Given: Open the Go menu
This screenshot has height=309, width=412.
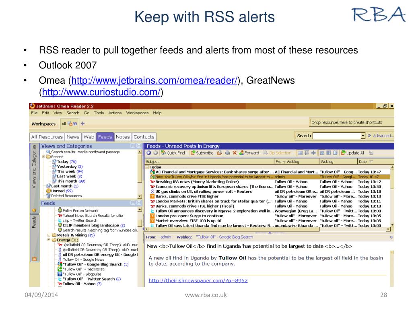Looking at the screenshot, I should 87,113.
